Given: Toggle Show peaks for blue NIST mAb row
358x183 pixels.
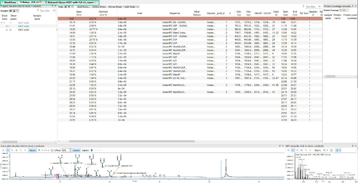Looking at the screenshot, I should 11,26.
